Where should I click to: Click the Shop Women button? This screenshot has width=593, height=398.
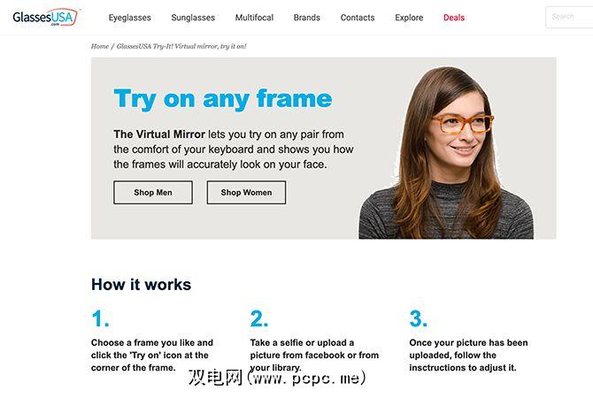[246, 193]
